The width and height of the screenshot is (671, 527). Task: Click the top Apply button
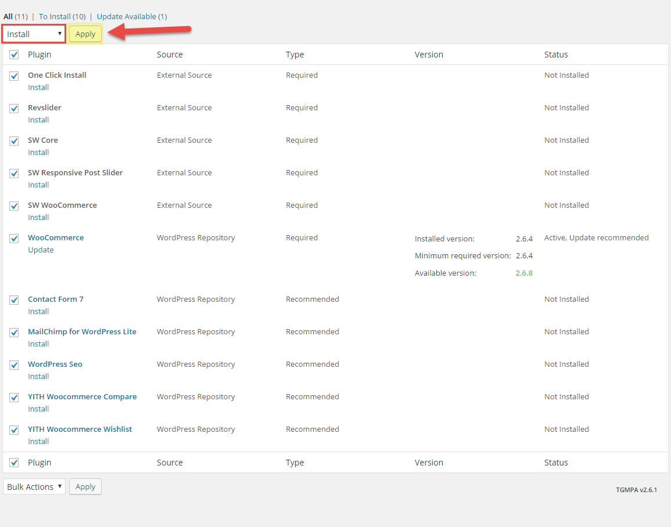click(x=85, y=34)
